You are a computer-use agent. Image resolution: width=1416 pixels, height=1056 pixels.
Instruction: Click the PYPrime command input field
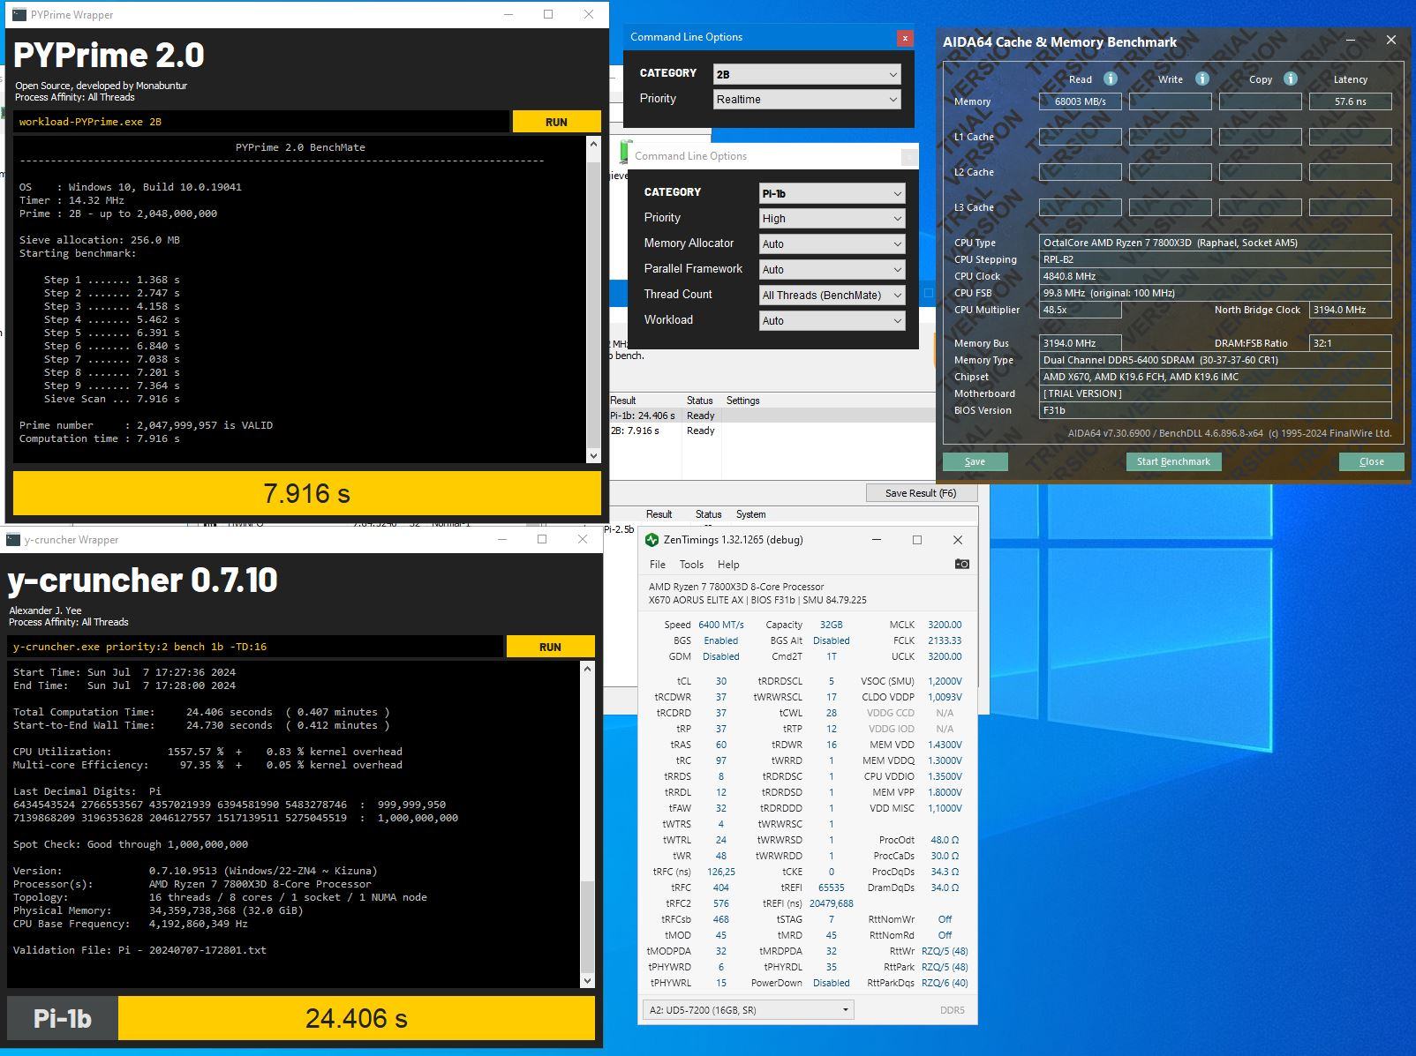click(x=261, y=122)
